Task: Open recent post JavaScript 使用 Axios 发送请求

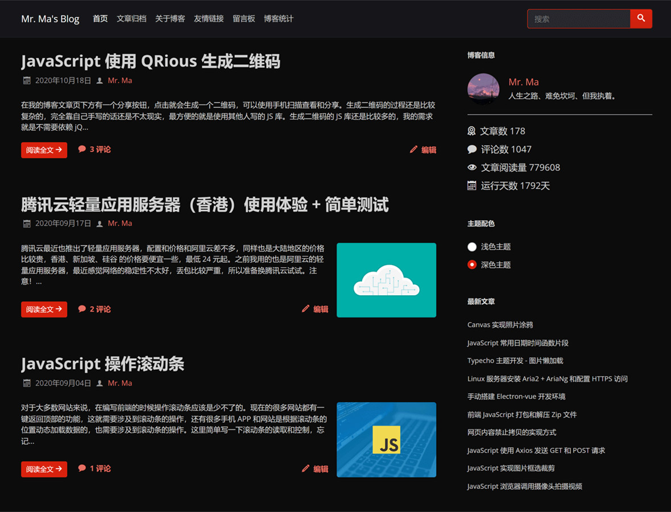Action: (536, 451)
